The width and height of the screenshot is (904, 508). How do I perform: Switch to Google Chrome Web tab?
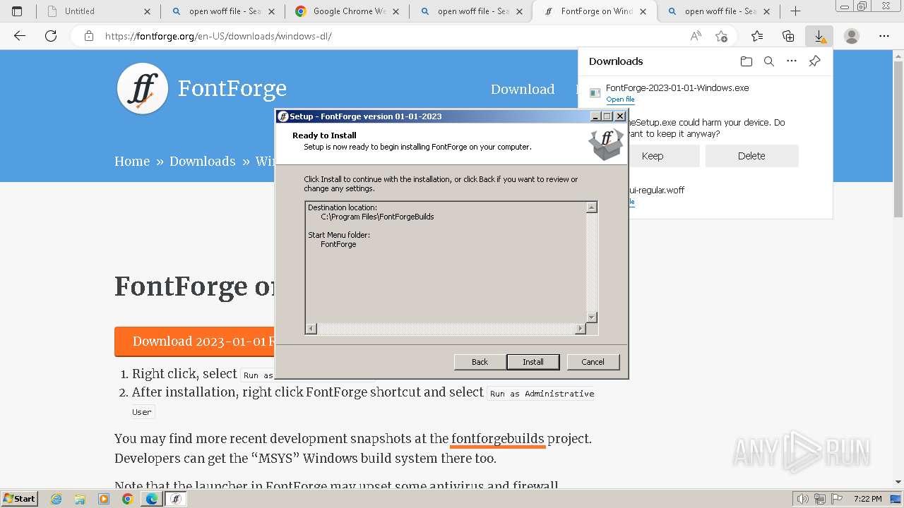click(x=347, y=11)
